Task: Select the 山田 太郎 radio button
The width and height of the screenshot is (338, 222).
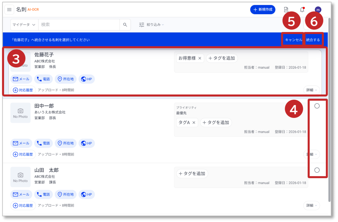Action: pos(317,170)
